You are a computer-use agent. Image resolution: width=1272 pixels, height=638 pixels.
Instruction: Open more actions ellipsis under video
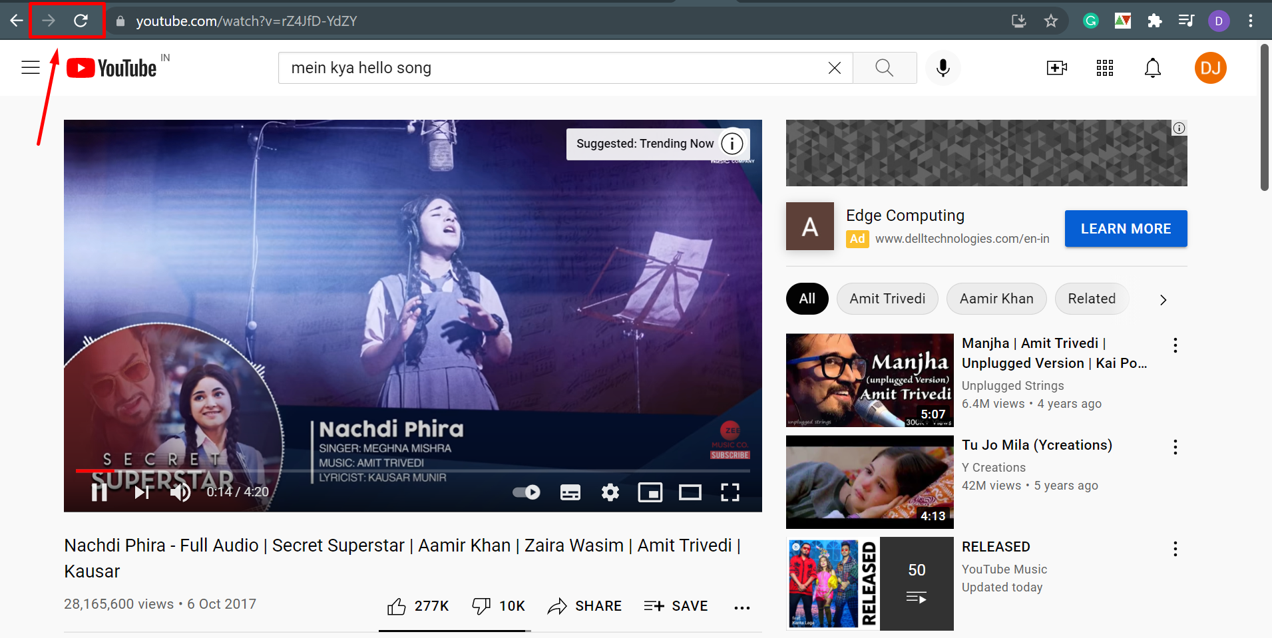coord(742,607)
